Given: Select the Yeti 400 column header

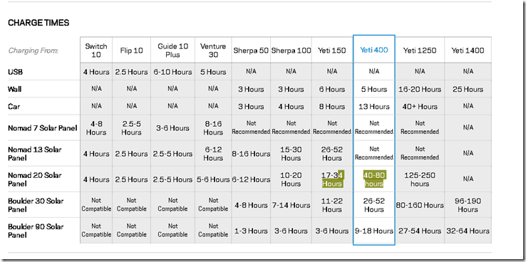Looking at the screenshot, I should pos(374,51).
